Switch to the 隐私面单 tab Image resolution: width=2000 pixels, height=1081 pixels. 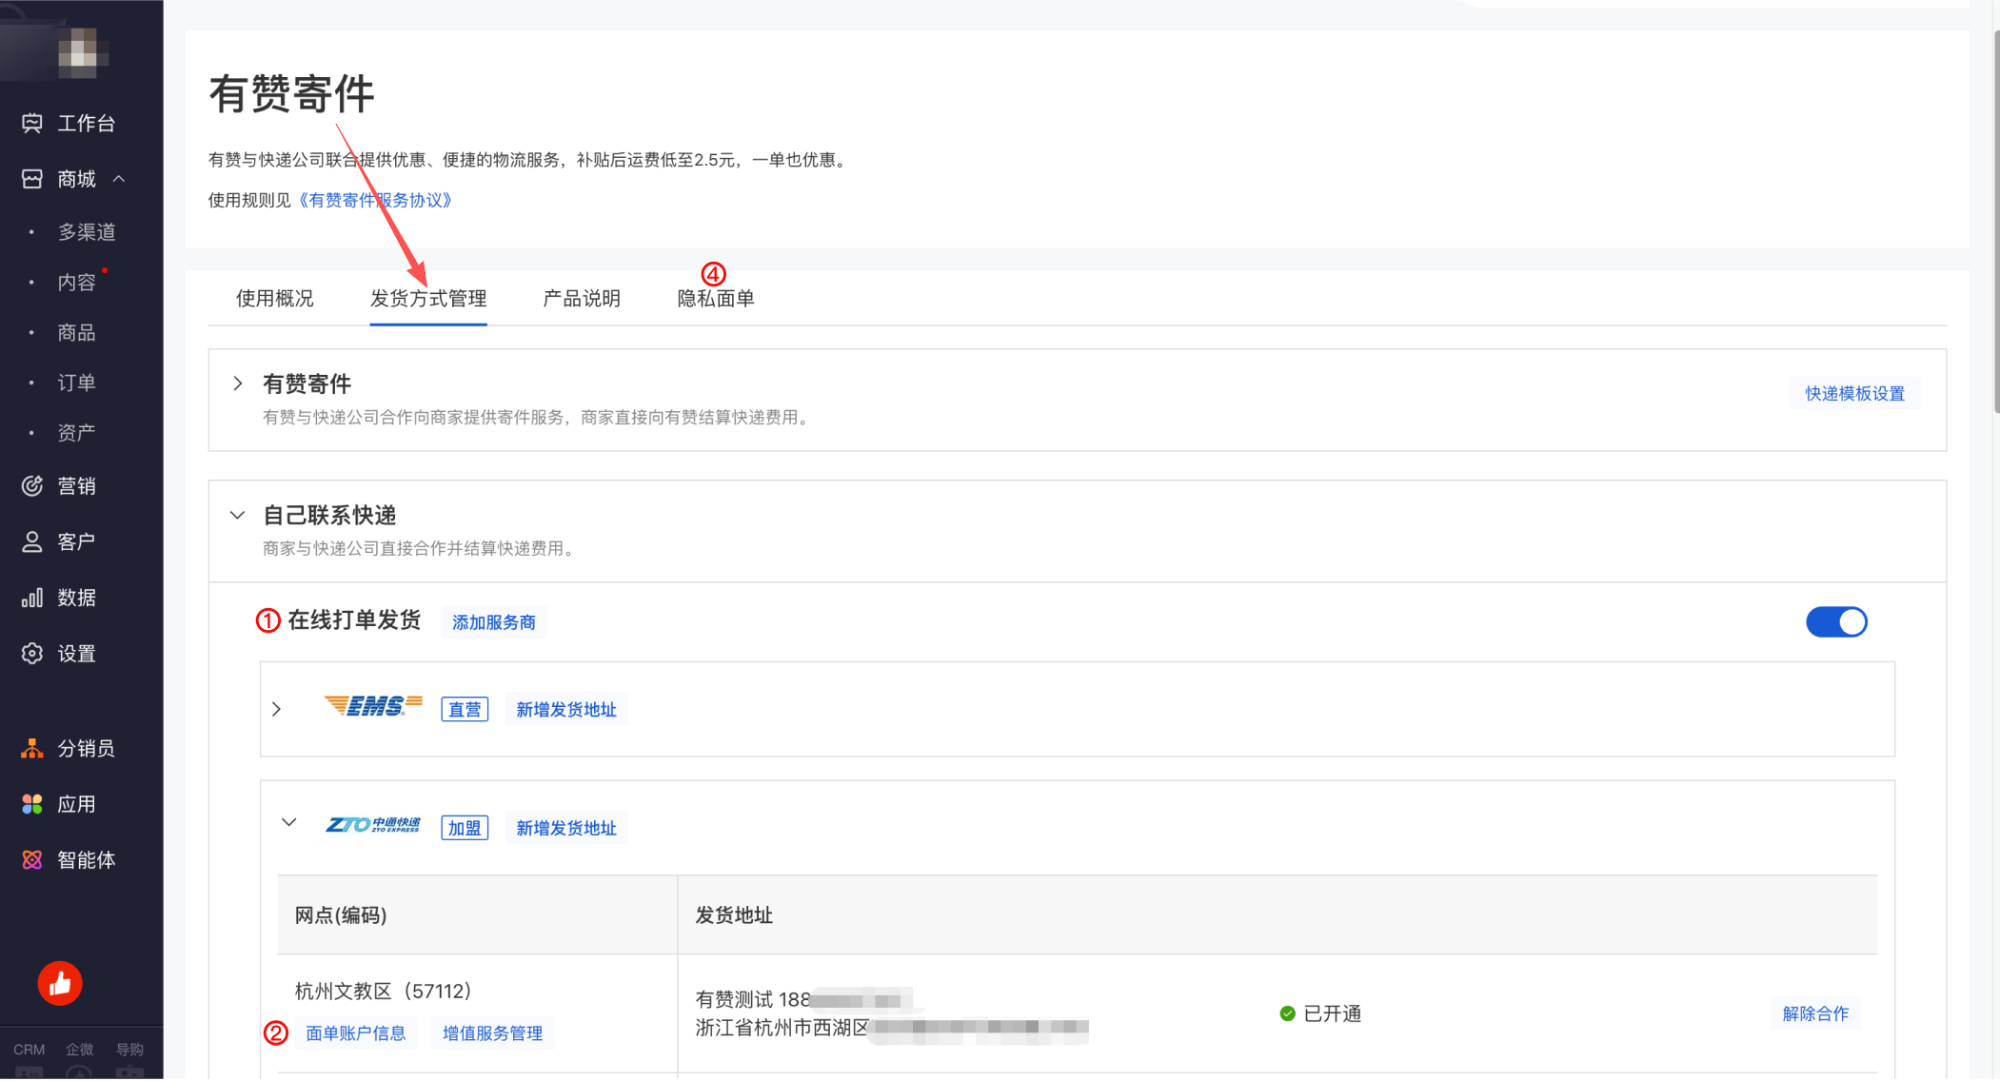pos(716,299)
